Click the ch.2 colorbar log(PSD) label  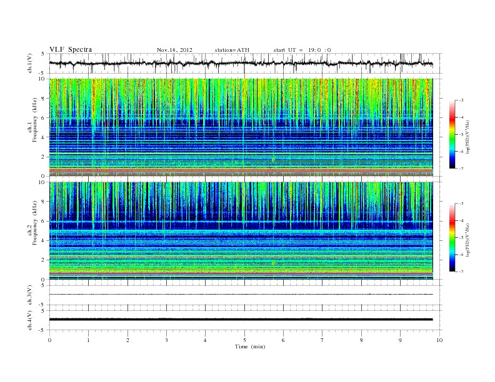(x=467, y=240)
